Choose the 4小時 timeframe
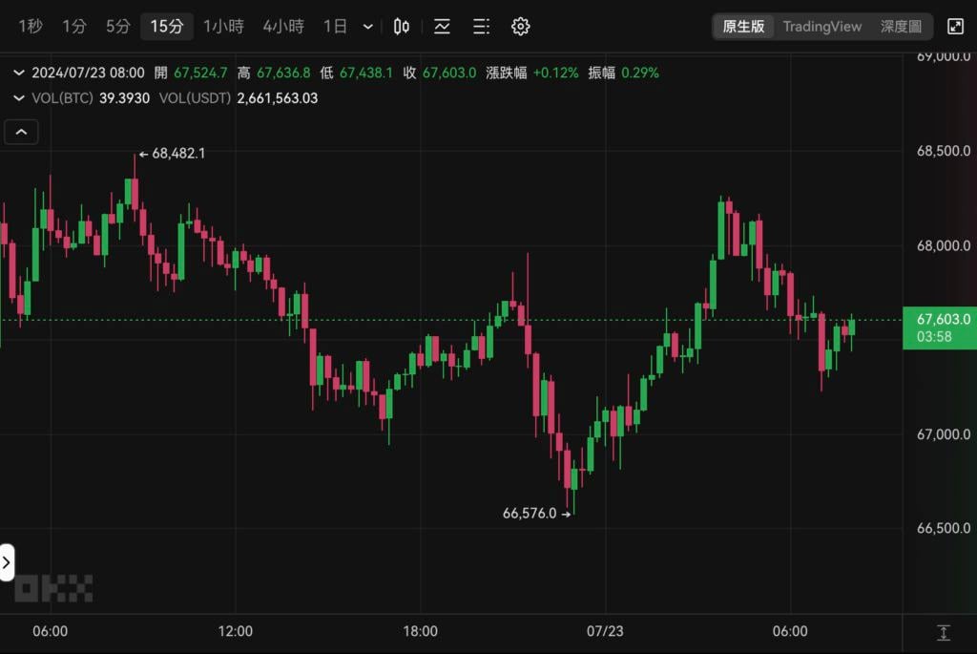The image size is (977, 654). 283,26
